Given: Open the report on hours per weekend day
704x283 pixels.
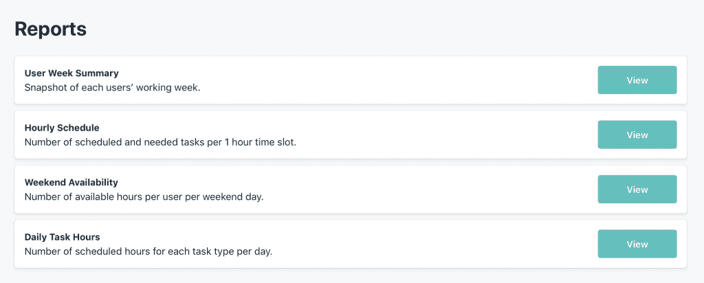Looking at the screenshot, I should click(x=637, y=190).
